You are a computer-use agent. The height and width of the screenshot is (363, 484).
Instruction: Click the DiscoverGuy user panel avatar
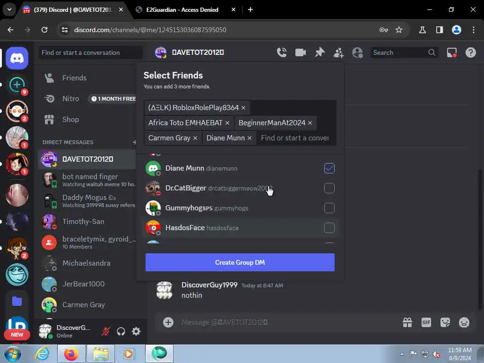click(x=45, y=331)
